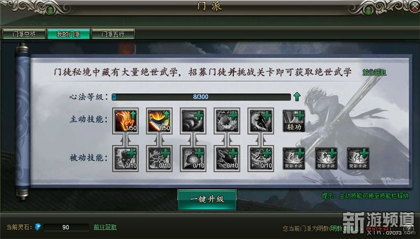The width and height of the screenshot is (420, 239).
Task: Click 前往获取 link next to 灵石 amount
Action: (105, 227)
